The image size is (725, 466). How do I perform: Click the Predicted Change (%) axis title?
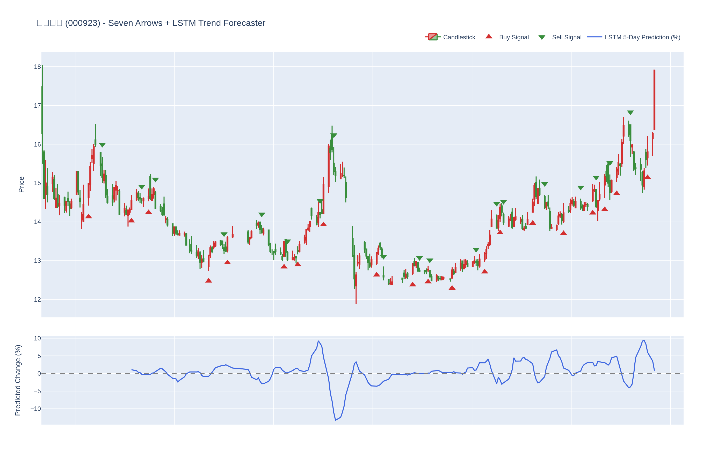tap(18, 380)
